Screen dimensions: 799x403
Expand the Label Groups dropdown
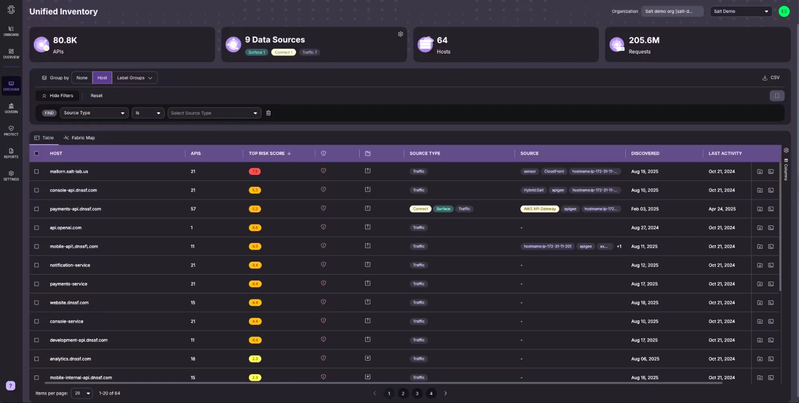(x=134, y=78)
